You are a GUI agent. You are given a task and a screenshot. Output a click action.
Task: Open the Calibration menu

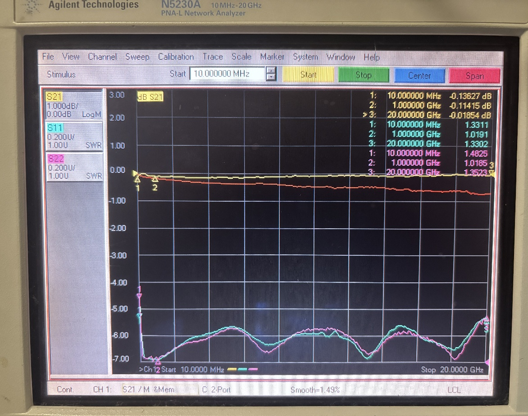(176, 57)
